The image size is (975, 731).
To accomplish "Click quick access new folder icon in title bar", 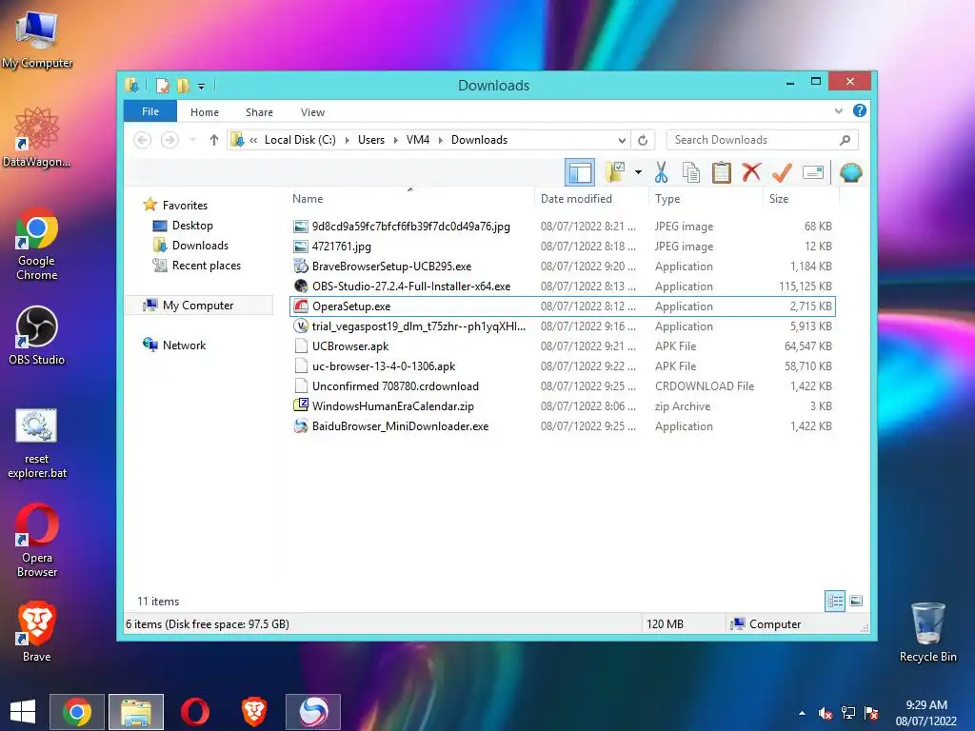I will tap(183, 85).
